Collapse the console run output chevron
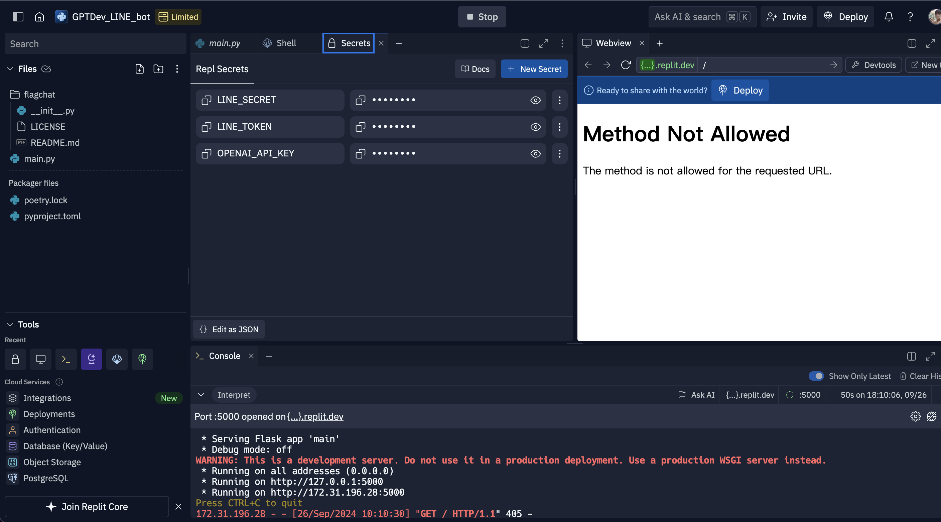The image size is (941, 522). tap(201, 395)
